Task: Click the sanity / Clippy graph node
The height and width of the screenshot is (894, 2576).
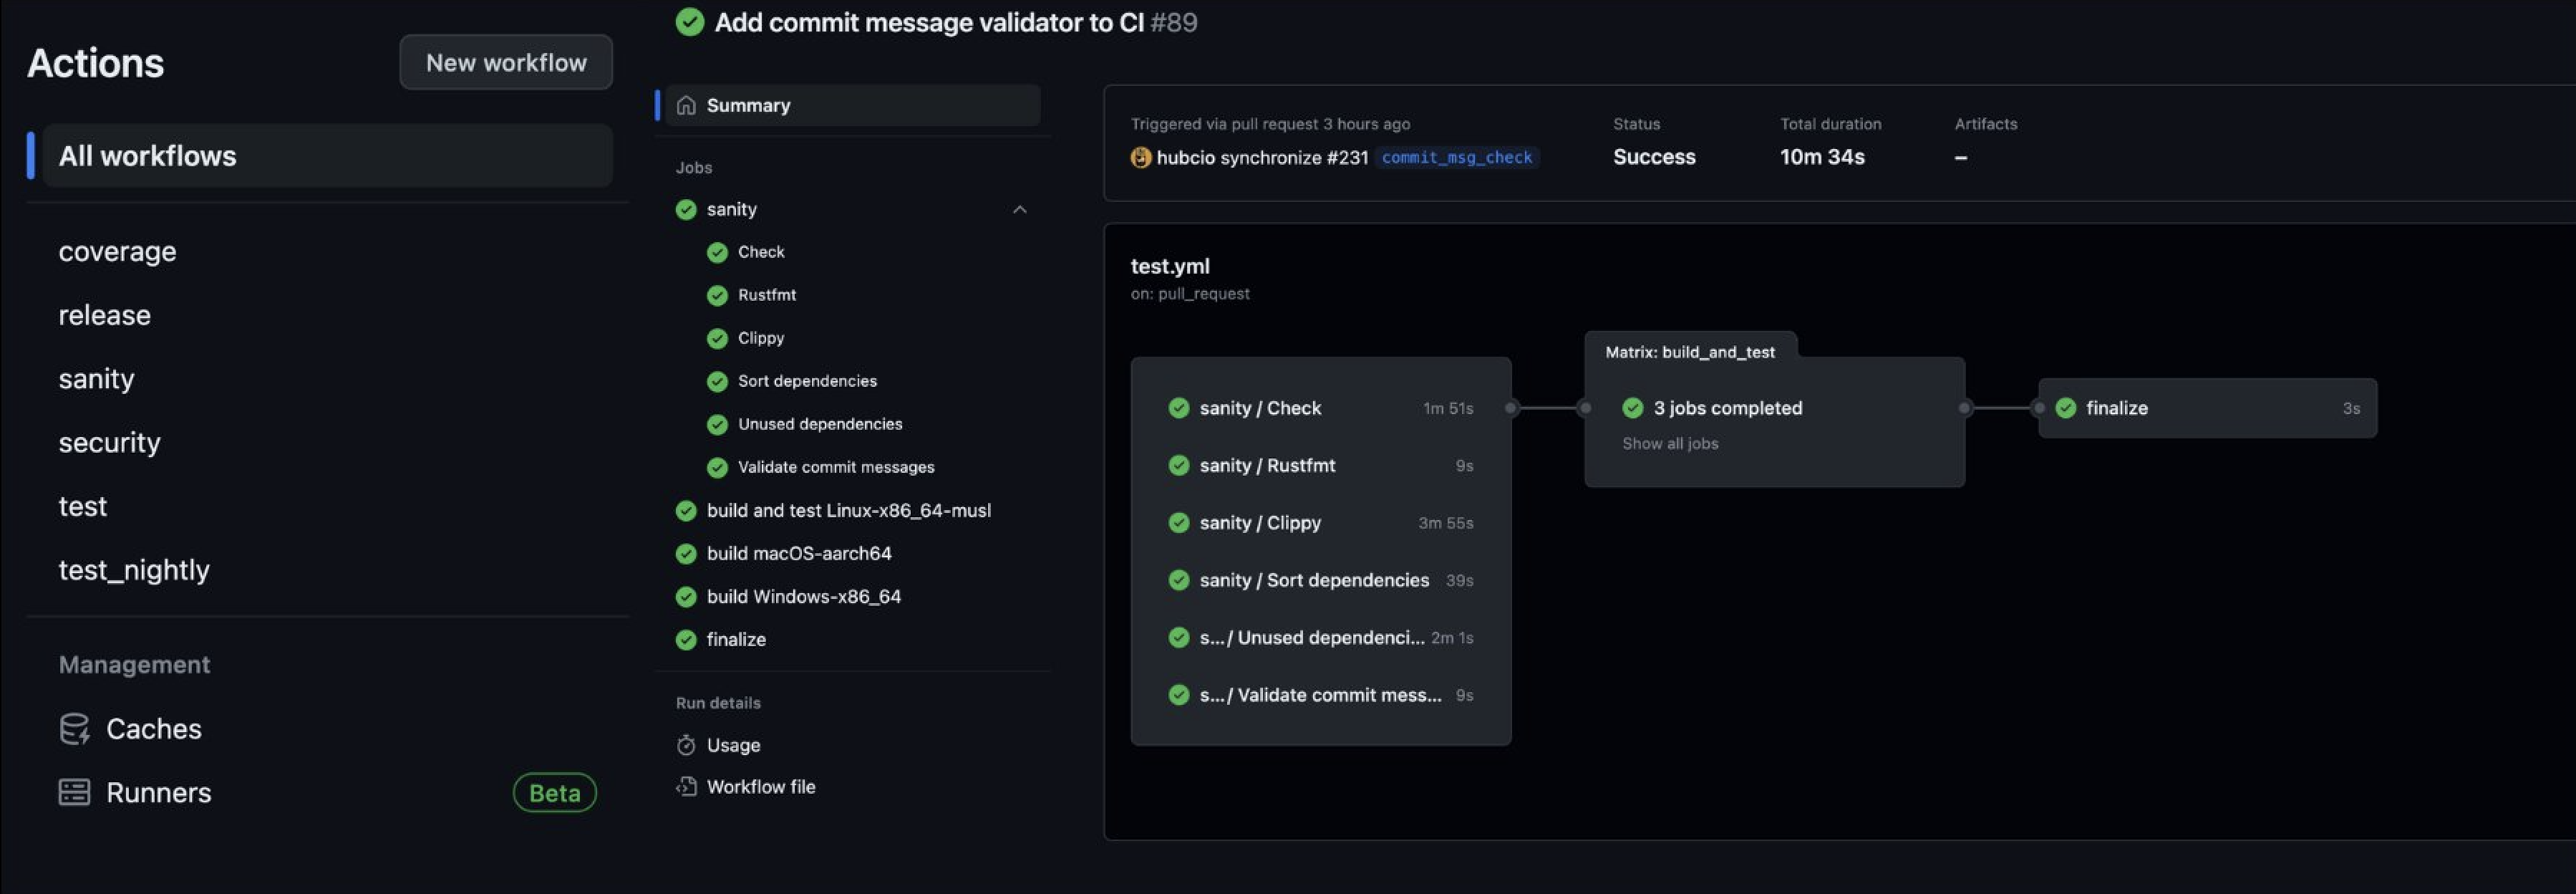Action: click(x=1259, y=523)
